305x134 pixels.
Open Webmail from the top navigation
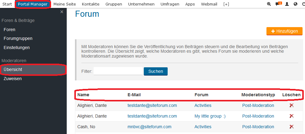(x=209, y=4)
